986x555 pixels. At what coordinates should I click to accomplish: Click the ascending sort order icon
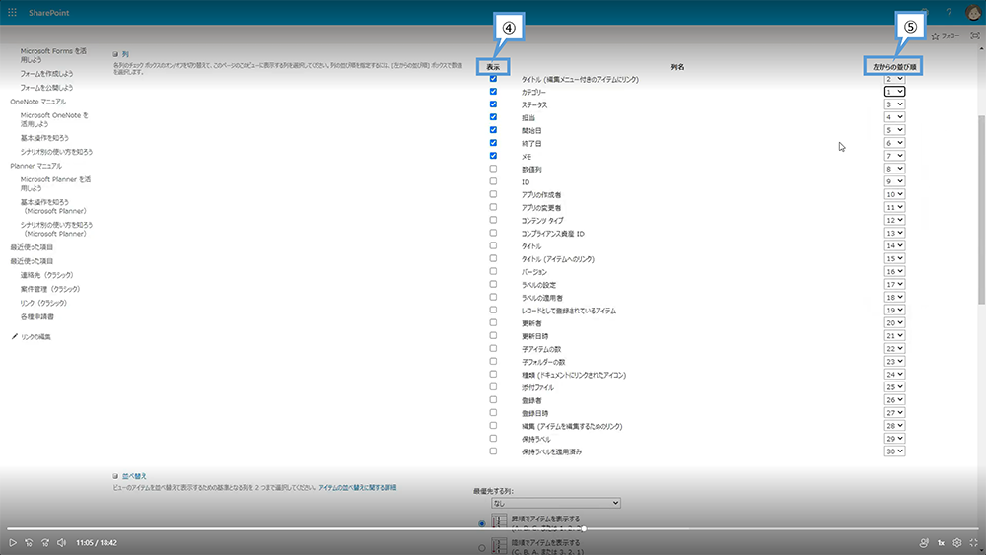click(499, 521)
